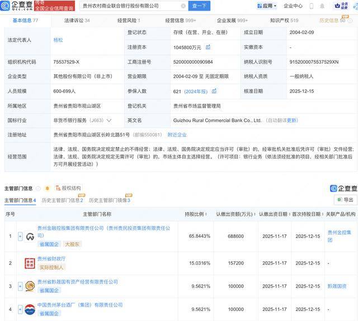
Task: Click the 茅台酒厂 company logo
Action: click(x=30, y=309)
